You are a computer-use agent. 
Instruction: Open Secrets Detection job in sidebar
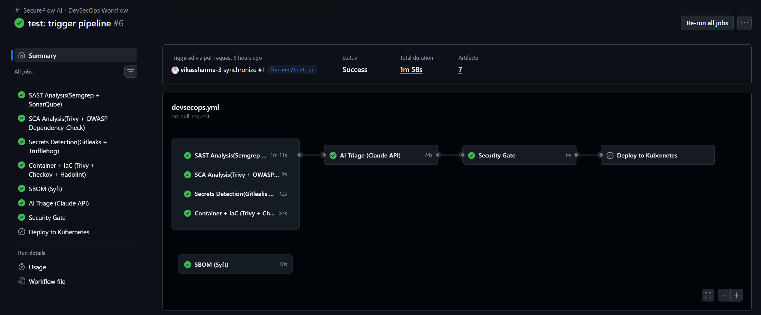coord(76,146)
